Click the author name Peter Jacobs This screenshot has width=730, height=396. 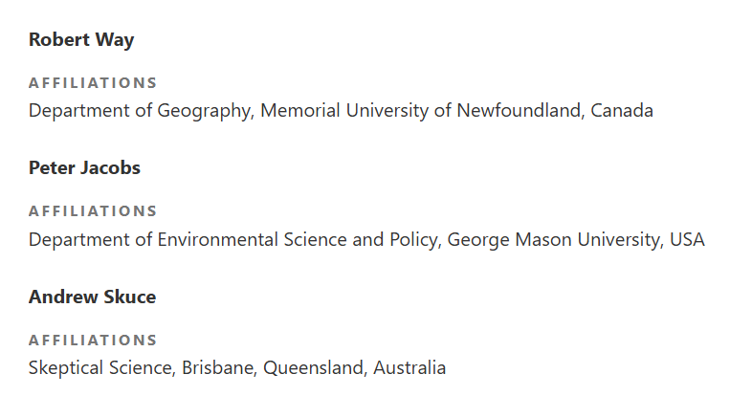pyautogui.click(x=84, y=167)
